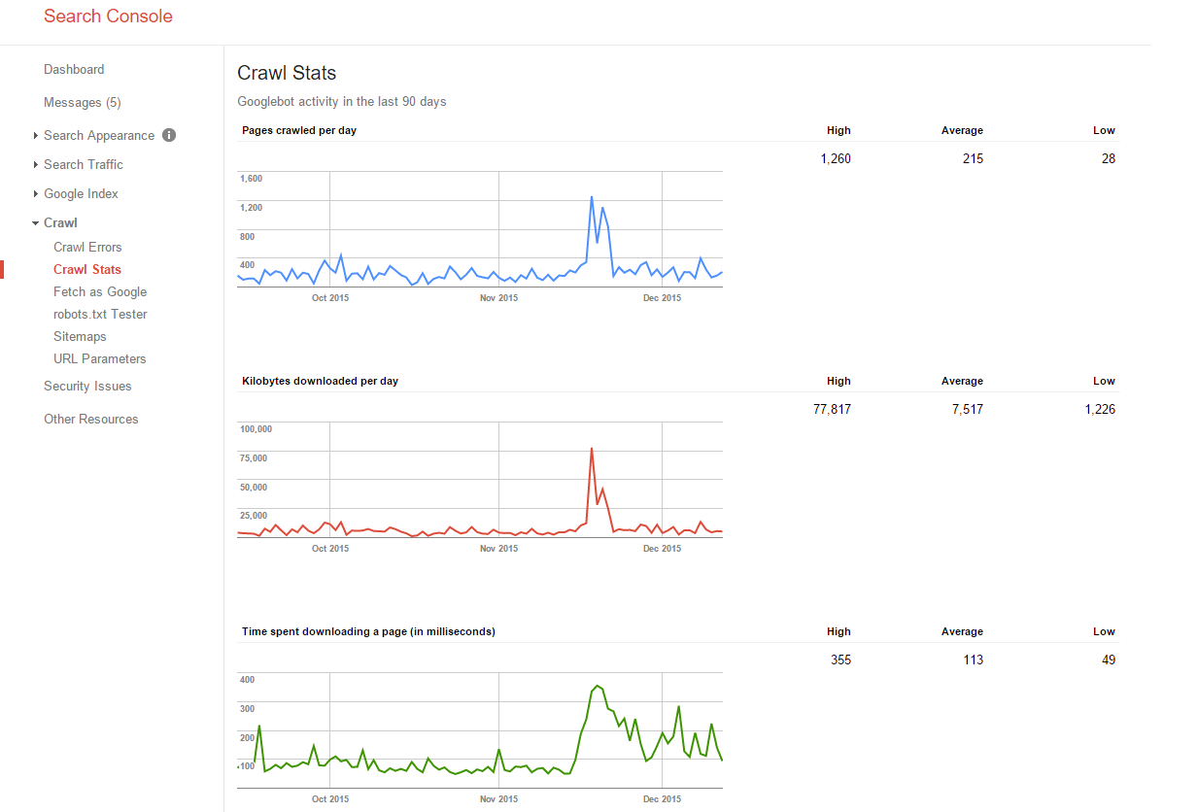Click the info icon beside Search Appearance

click(x=169, y=136)
